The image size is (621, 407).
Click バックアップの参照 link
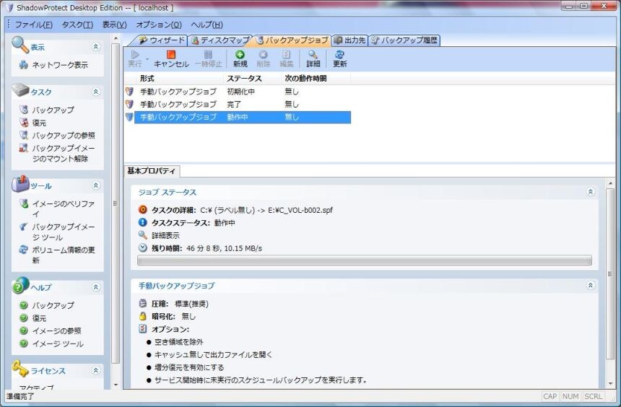coord(64,136)
